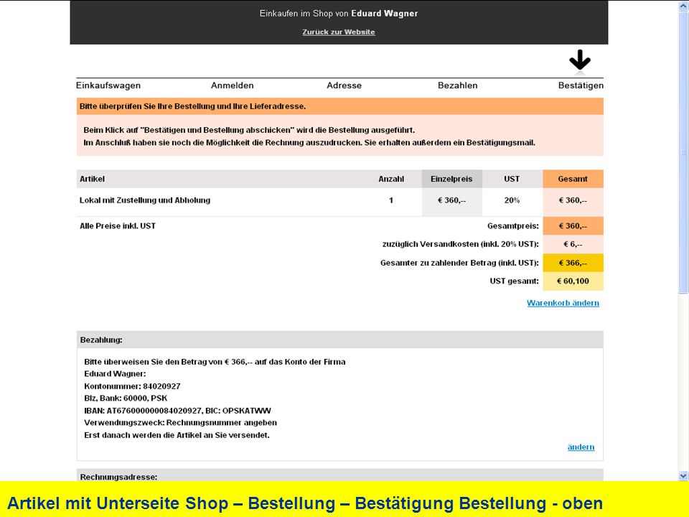Click the vertical scrollbar thumb
The height and width of the screenshot is (517, 689).
(x=683, y=152)
